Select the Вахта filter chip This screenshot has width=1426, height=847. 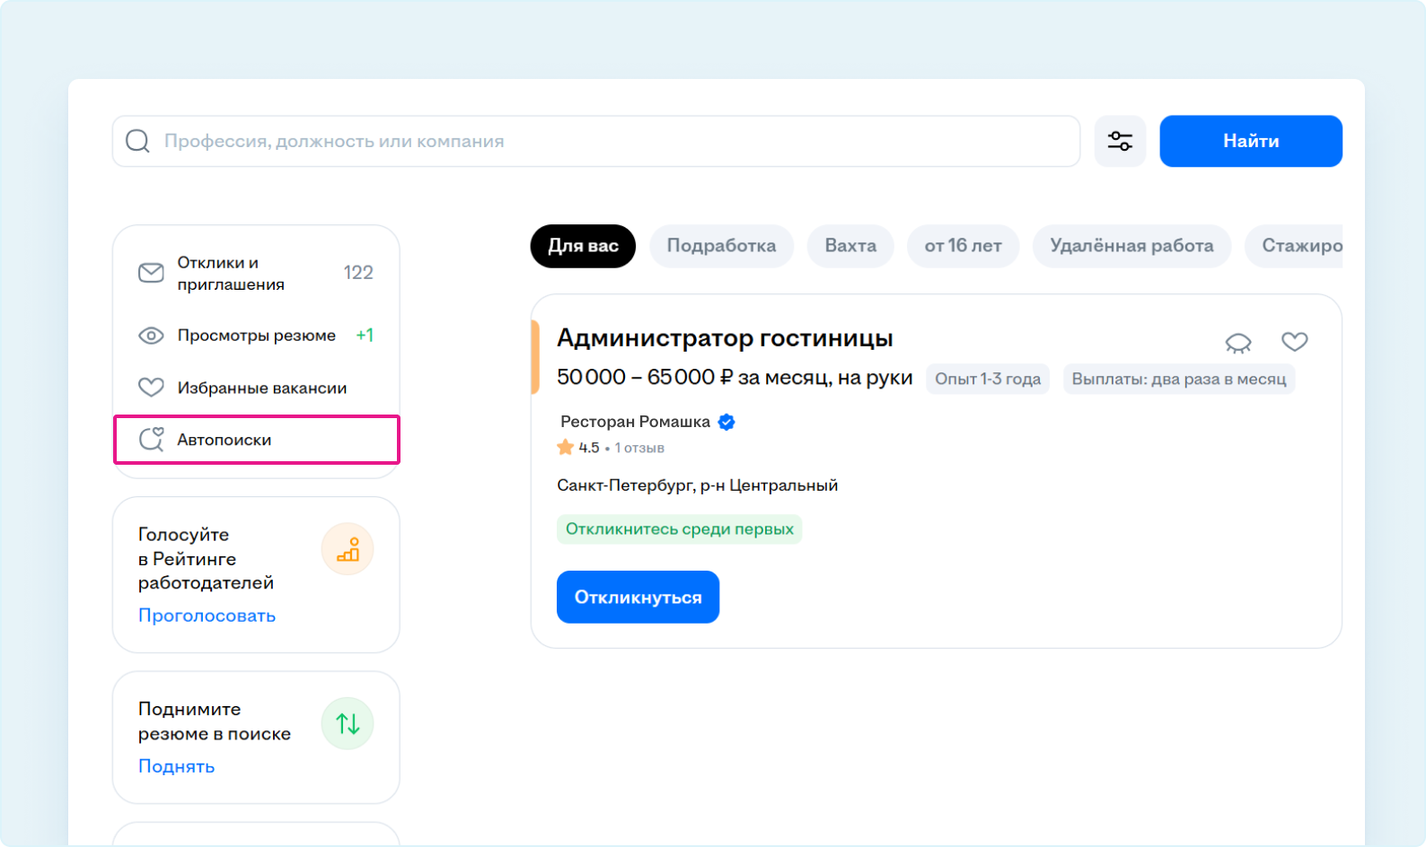pyautogui.click(x=849, y=246)
